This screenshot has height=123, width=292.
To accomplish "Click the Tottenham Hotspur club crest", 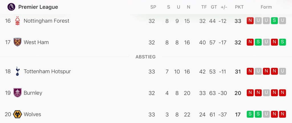I will (18, 71).
